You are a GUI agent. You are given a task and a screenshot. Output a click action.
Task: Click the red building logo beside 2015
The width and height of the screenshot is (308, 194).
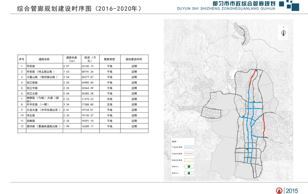[x=279, y=190]
